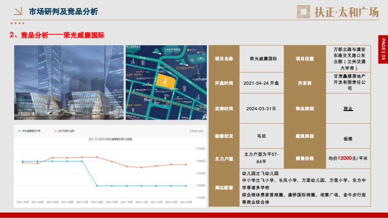Image resolution: width=388 pixels, height=218 pixels.
Task: Click the 甘肃鑫雁房地产开发有限责任公司 cell
Action: 348,82
